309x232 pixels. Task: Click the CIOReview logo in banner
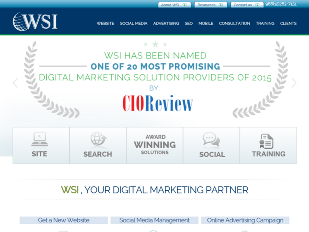(x=158, y=103)
